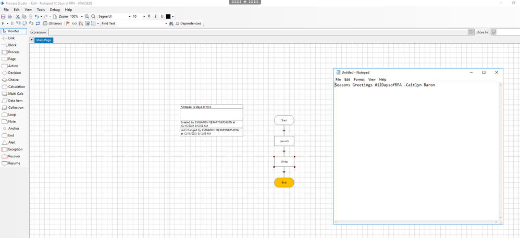The height and width of the screenshot is (238, 520).
Task: Open the Dependencies view
Action: coord(188,23)
